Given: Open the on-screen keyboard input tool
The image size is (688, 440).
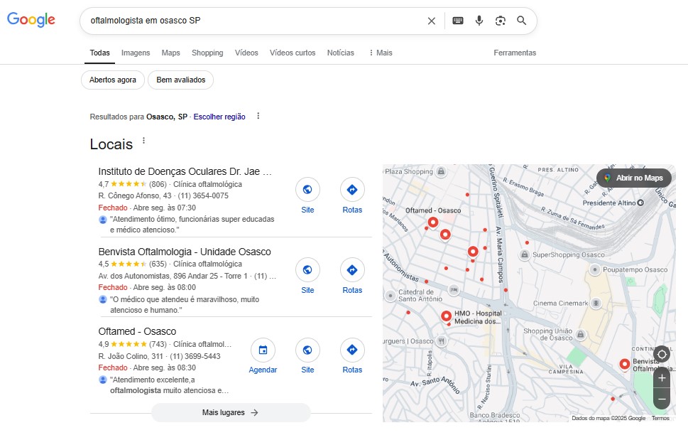Looking at the screenshot, I should tap(458, 21).
